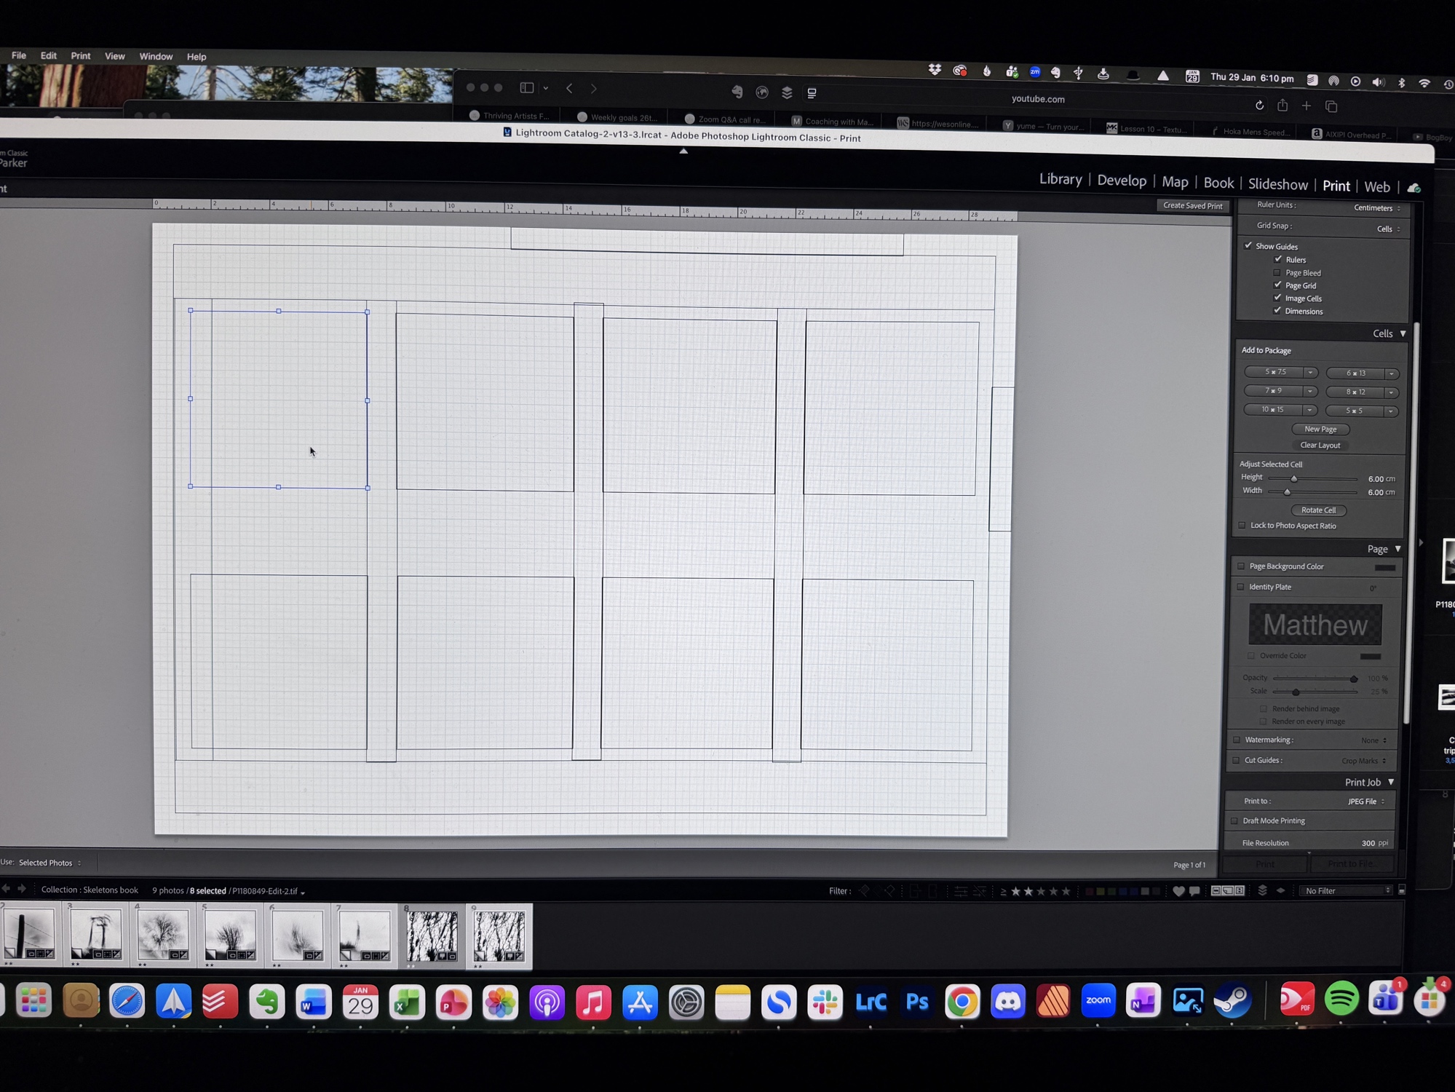Open the Print to JPEG File dropdown
Viewport: 1455px width, 1092px height.
tap(1365, 802)
